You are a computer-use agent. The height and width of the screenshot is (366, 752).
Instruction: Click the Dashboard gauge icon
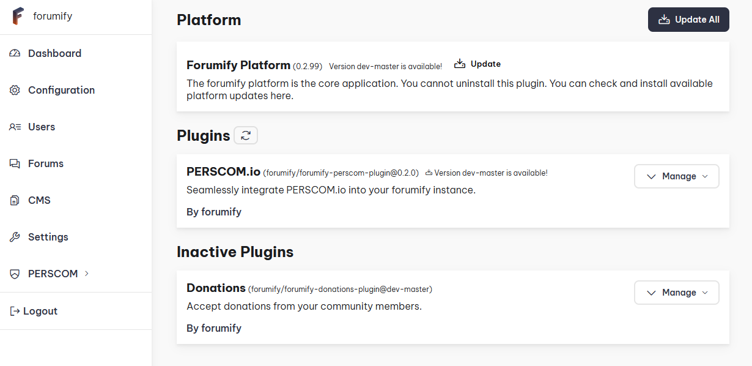pos(15,53)
